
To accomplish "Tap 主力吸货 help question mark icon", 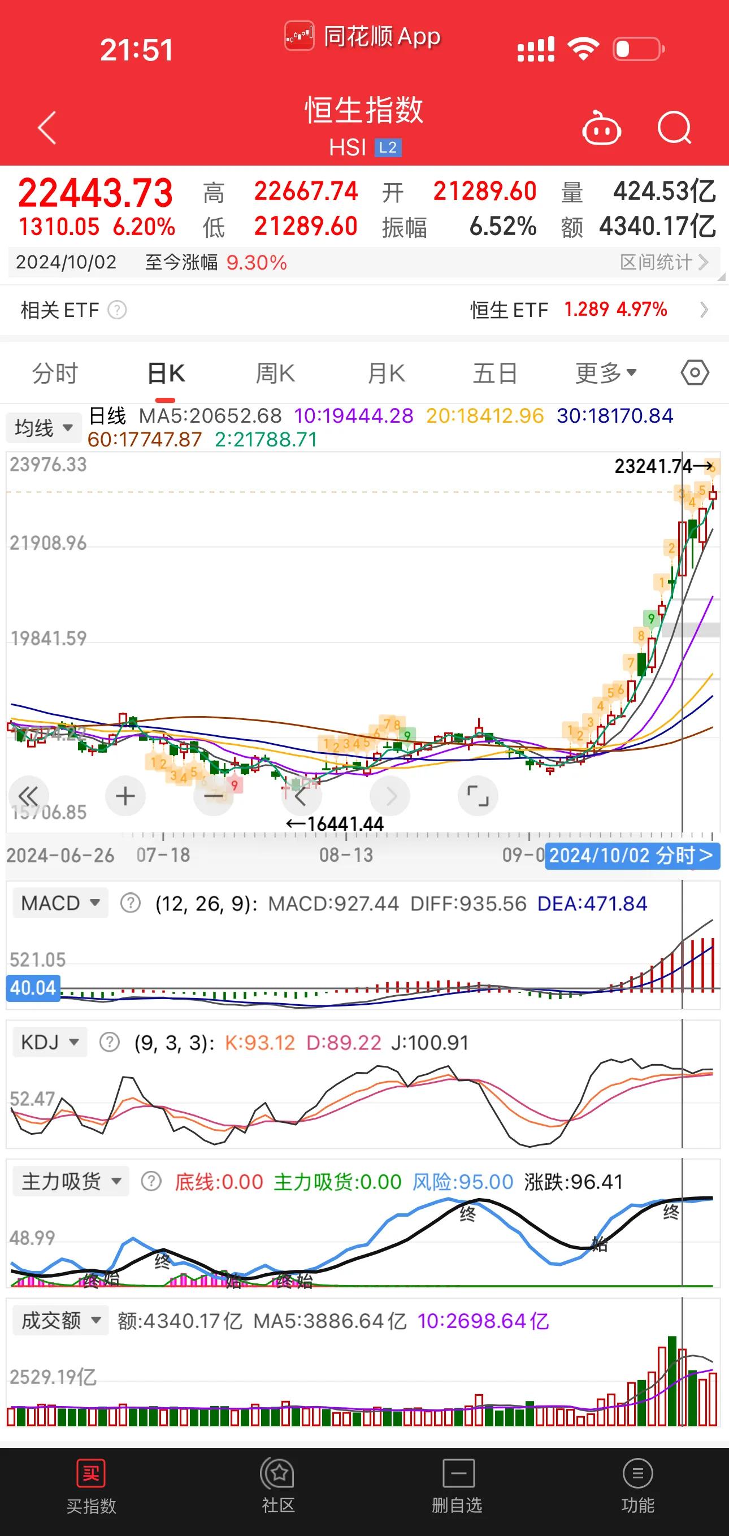I will click(x=151, y=1181).
